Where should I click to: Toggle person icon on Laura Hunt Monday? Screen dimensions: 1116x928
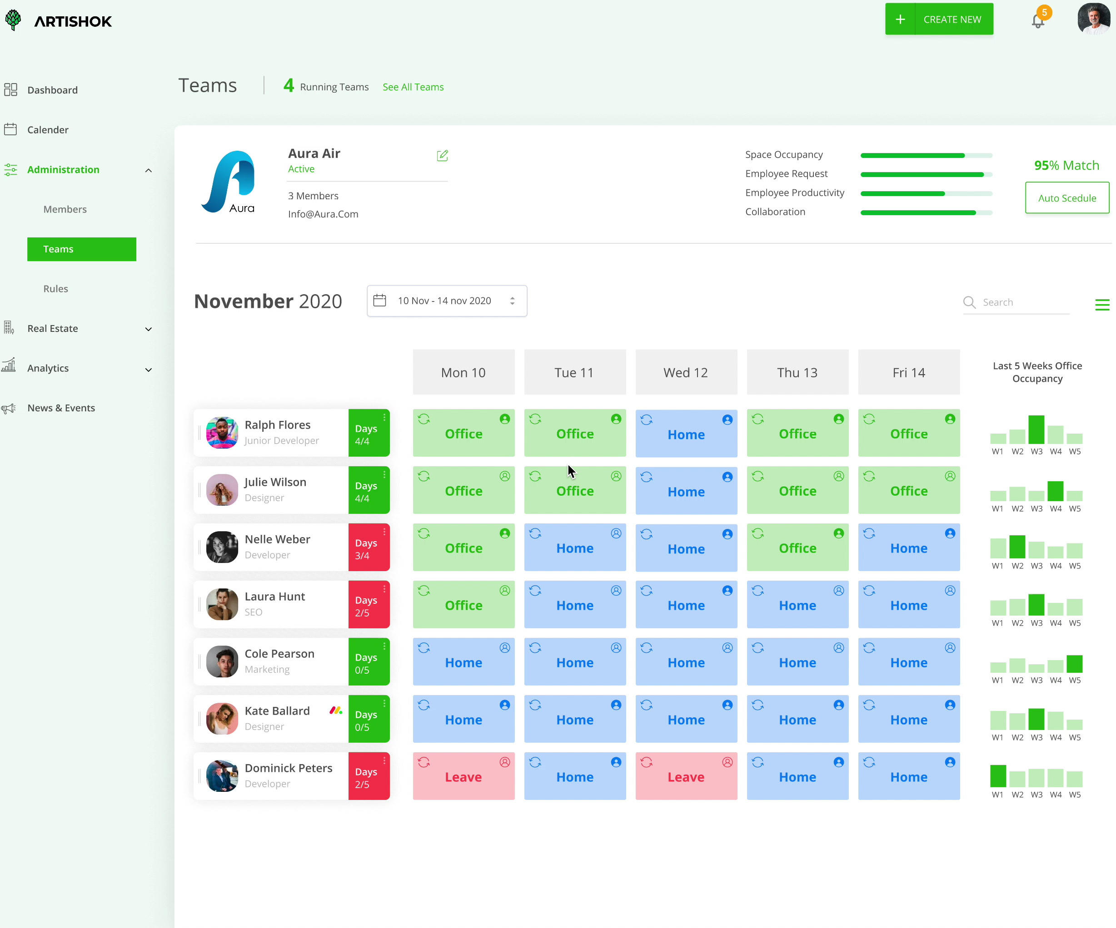pyautogui.click(x=505, y=590)
